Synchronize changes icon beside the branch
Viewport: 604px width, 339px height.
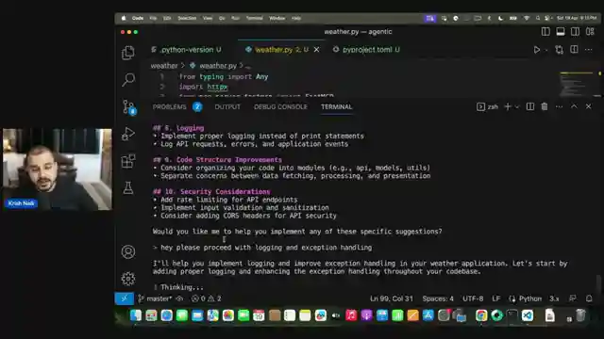point(180,299)
